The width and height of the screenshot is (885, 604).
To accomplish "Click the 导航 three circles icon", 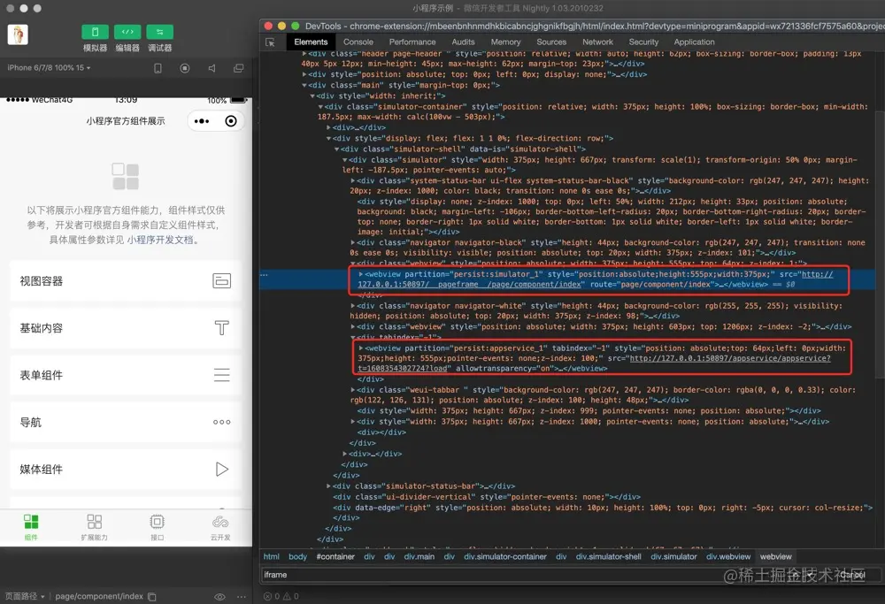I will 222,422.
